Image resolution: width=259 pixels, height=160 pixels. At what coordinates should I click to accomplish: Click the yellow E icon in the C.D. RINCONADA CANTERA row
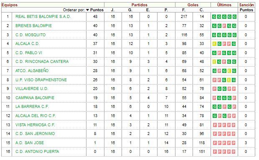(214, 62)
